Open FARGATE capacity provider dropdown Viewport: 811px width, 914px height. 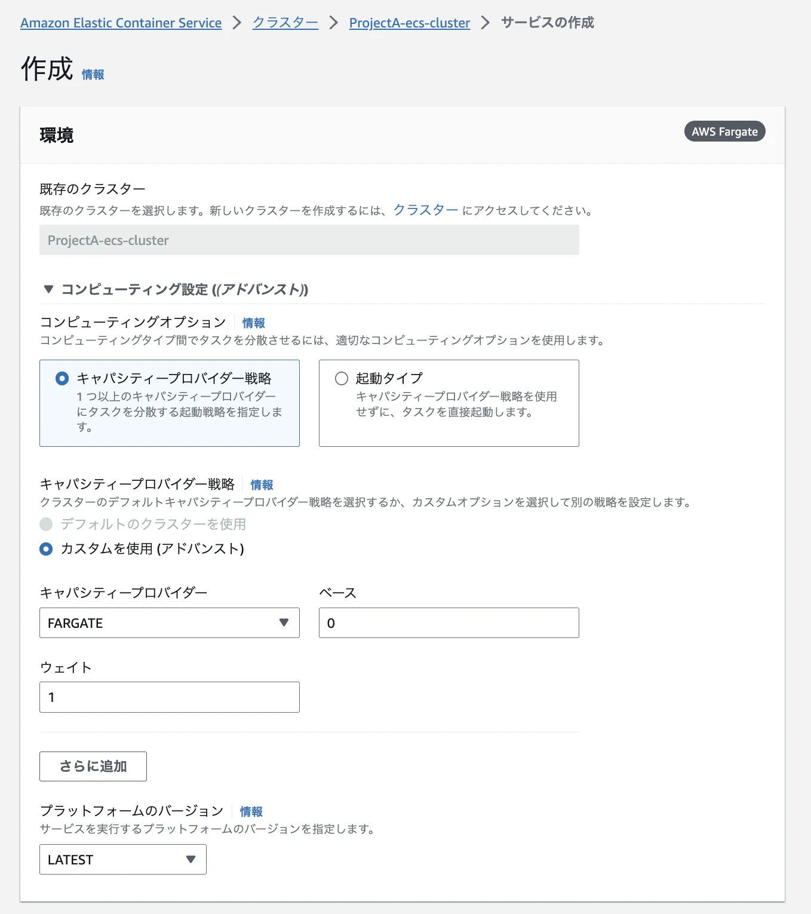[170, 623]
